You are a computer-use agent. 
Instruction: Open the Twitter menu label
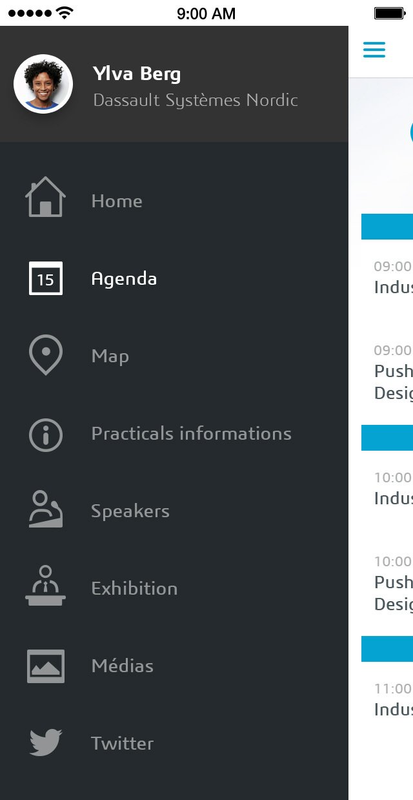(123, 744)
